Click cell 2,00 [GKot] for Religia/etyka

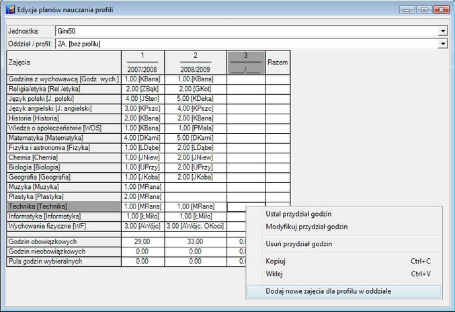point(196,89)
